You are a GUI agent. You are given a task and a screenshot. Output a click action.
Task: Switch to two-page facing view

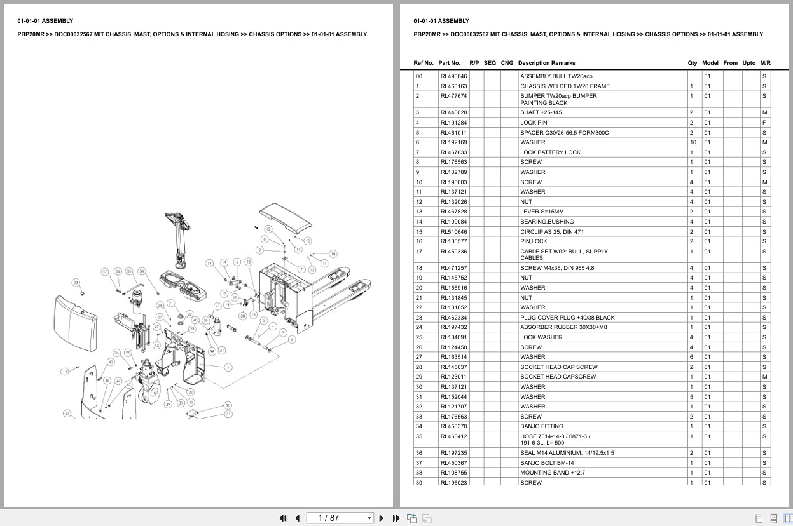787,518
